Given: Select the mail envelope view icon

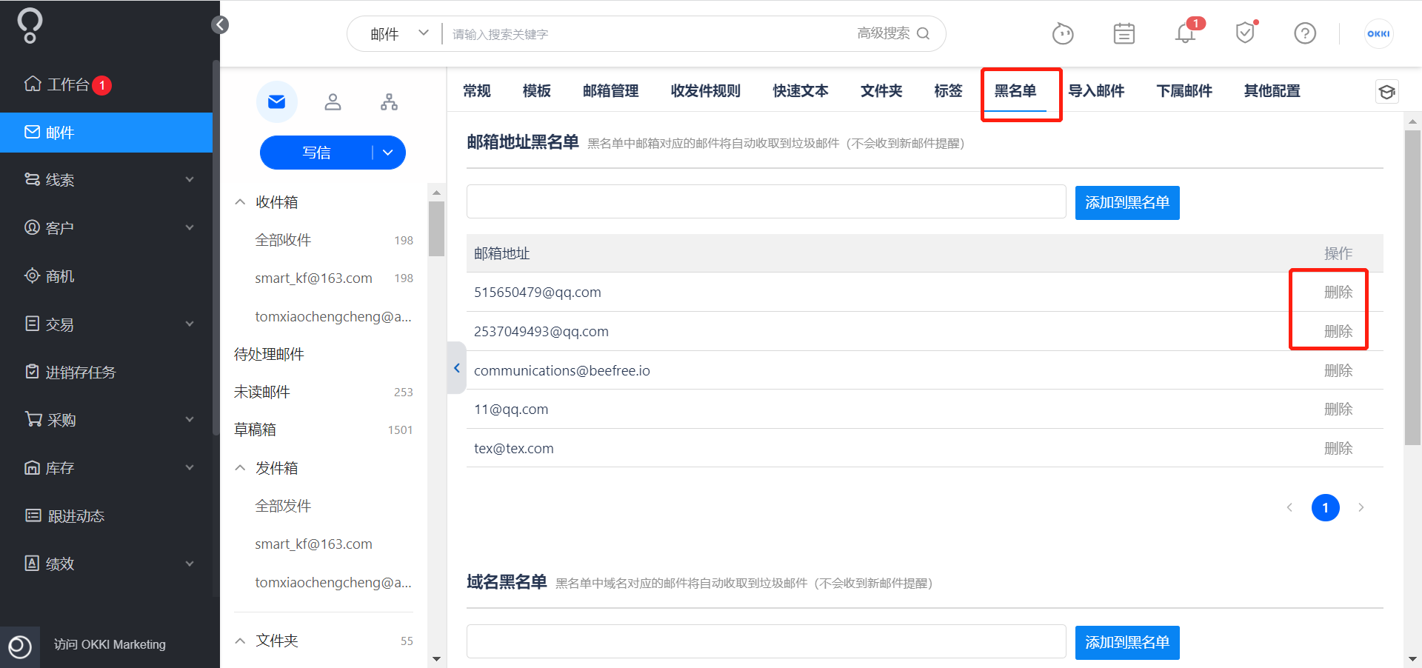Looking at the screenshot, I should [277, 101].
